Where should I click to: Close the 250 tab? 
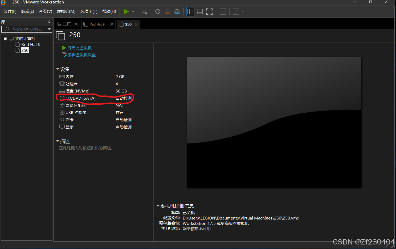point(136,24)
